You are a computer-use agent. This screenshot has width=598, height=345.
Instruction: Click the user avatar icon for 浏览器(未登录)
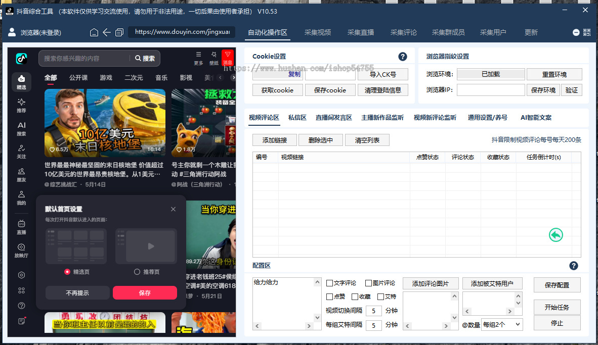[12, 32]
